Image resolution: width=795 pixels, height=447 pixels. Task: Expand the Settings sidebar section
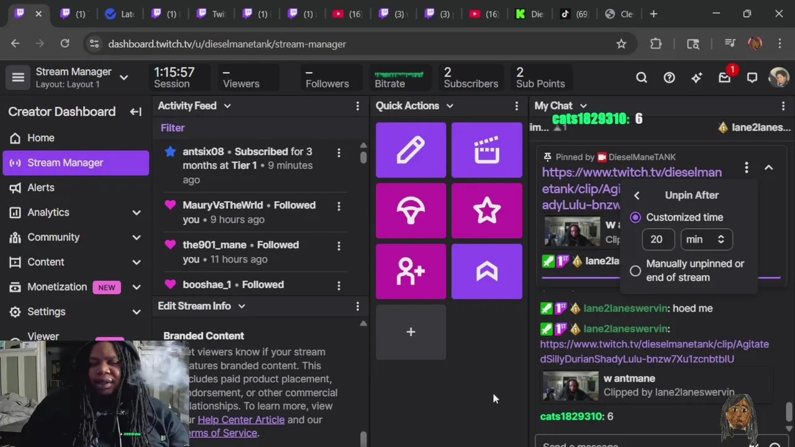tap(137, 312)
